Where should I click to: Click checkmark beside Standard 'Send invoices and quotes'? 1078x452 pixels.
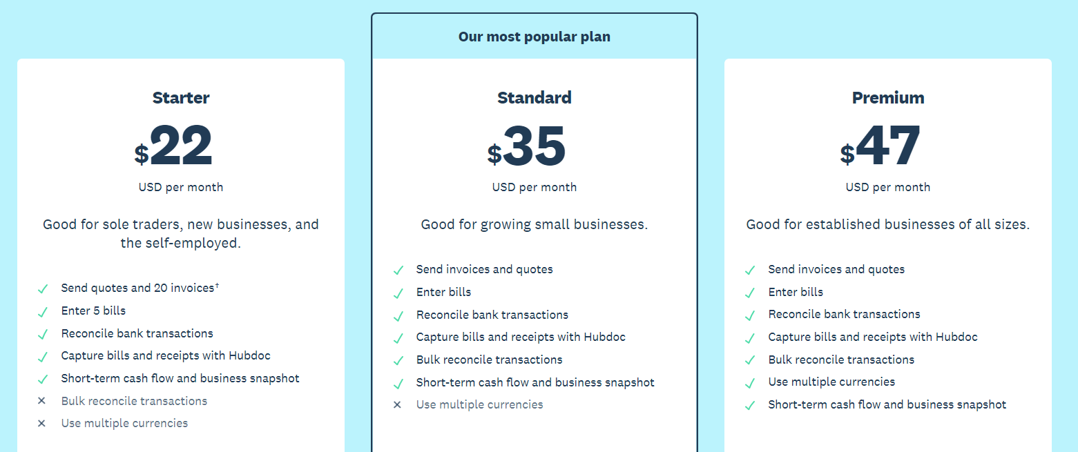click(x=398, y=271)
